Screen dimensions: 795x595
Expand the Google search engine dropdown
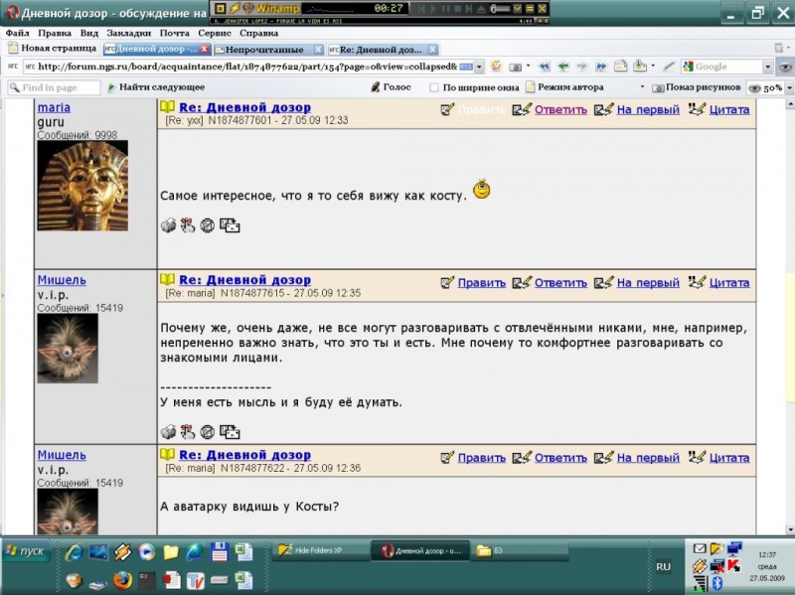click(767, 67)
